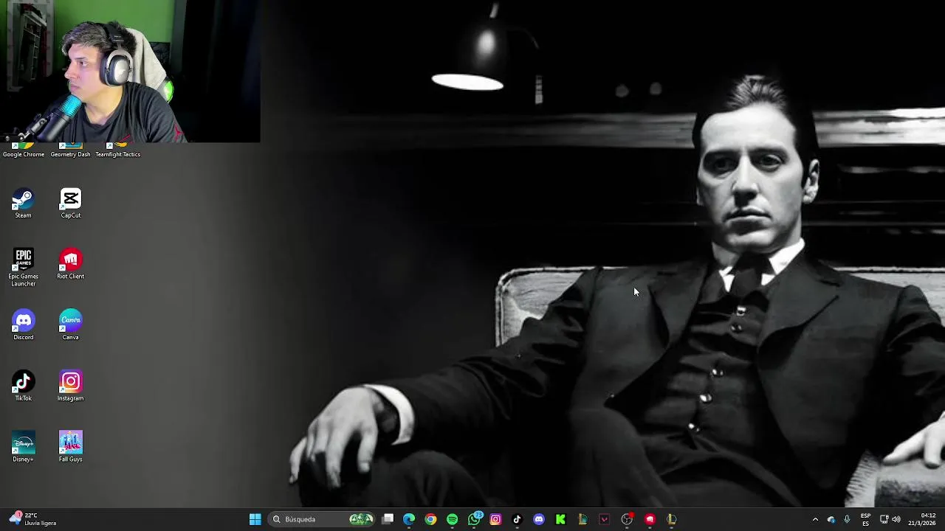Open the Windows Start menu
Viewport: 945px width, 531px height.
(255, 519)
